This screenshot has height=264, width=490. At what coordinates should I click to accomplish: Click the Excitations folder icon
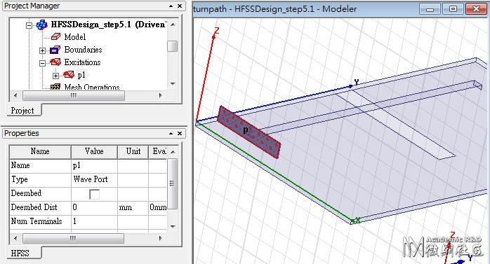tap(55, 62)
